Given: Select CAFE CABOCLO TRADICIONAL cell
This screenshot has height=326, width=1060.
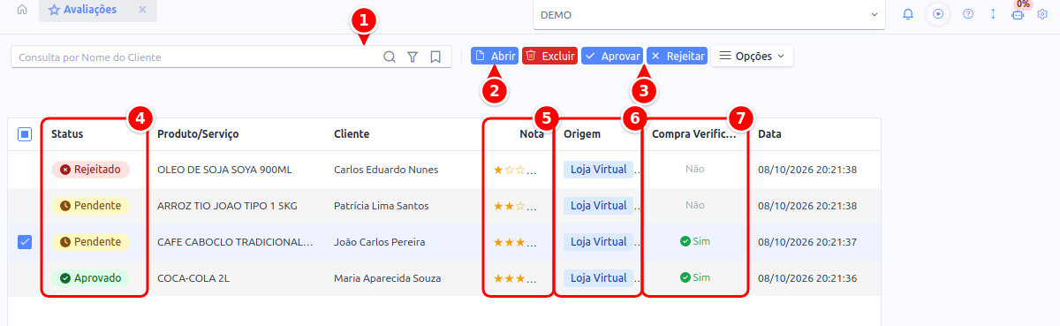Looking at the screenshot, I should pos(235,242).
